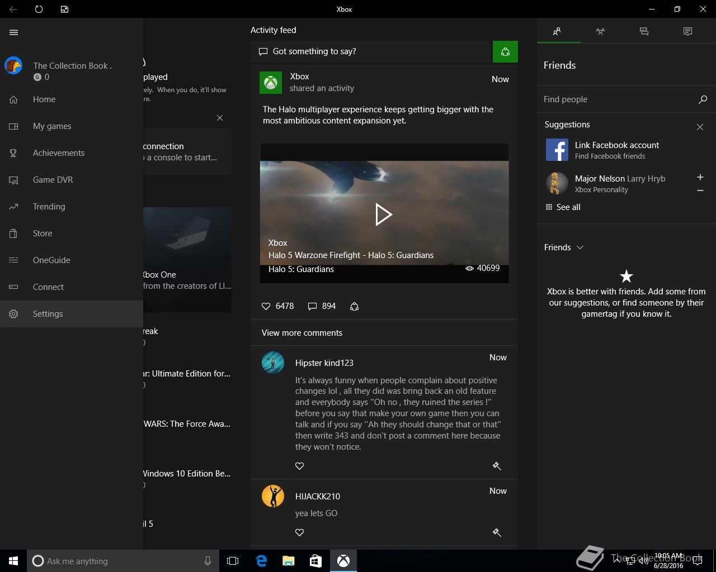
Task: Share the Xbox Halo post
Action: pos(354,306)
